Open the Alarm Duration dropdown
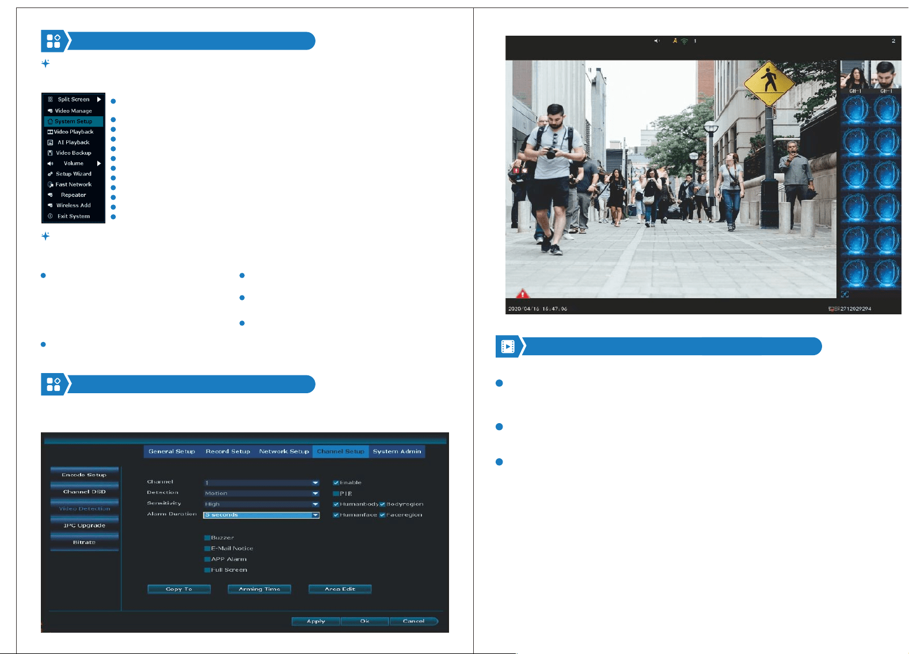Viewport: 909px width, 654px height. click(261, 515)
